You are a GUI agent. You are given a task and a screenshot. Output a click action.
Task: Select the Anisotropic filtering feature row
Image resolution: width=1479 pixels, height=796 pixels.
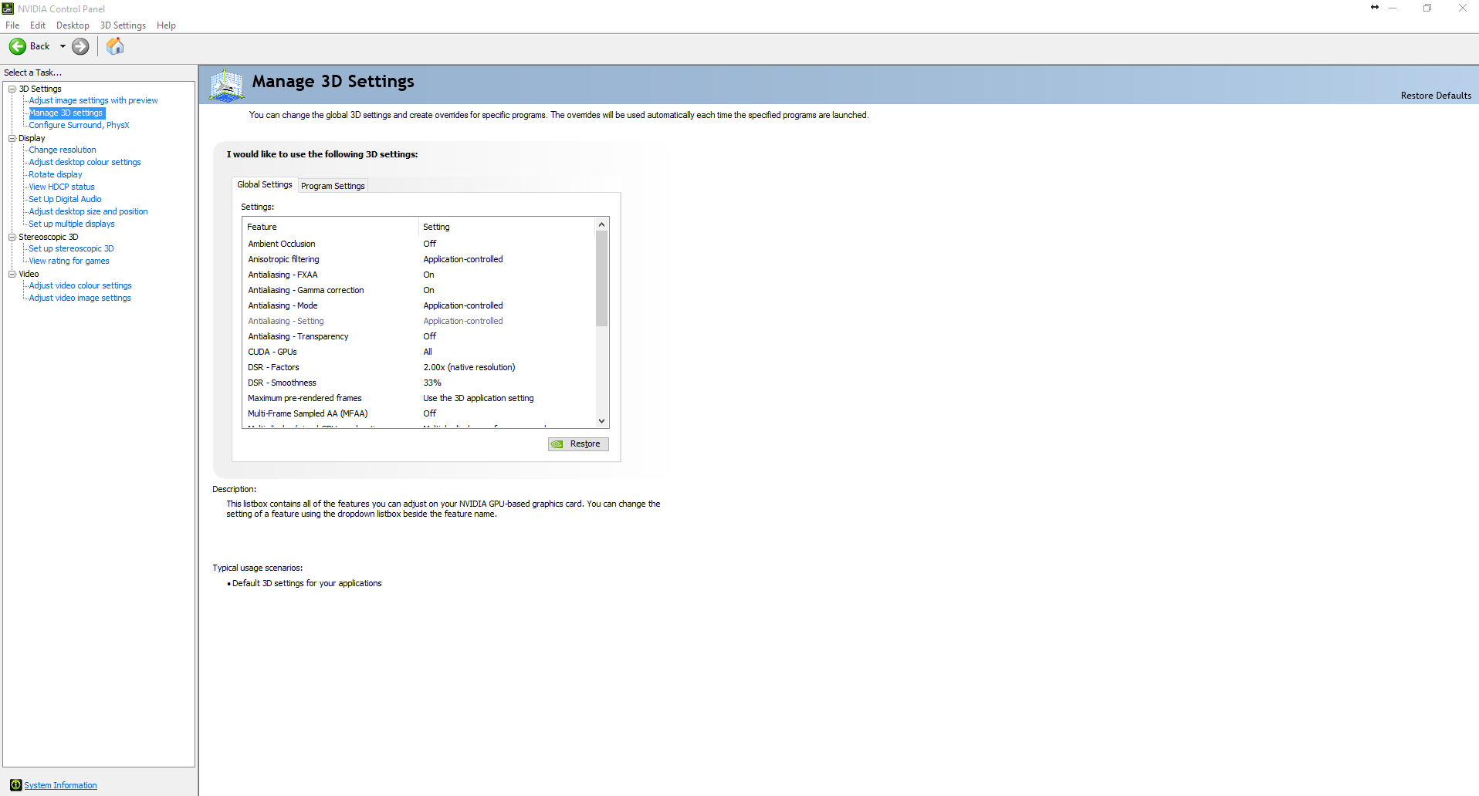coord(419,259)
